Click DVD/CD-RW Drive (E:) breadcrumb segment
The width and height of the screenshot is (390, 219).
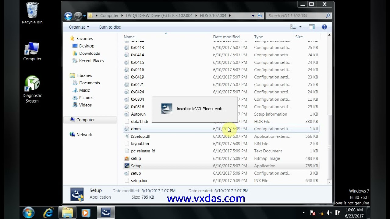point(159,16)
